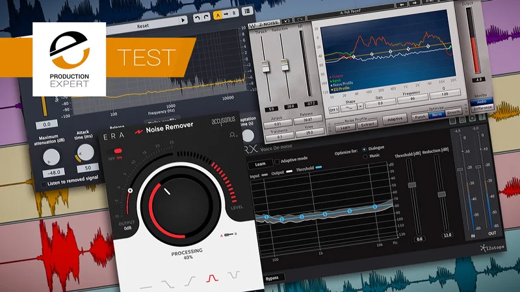
Task: Click the RX Reduction slider handle
Action: 442,194
